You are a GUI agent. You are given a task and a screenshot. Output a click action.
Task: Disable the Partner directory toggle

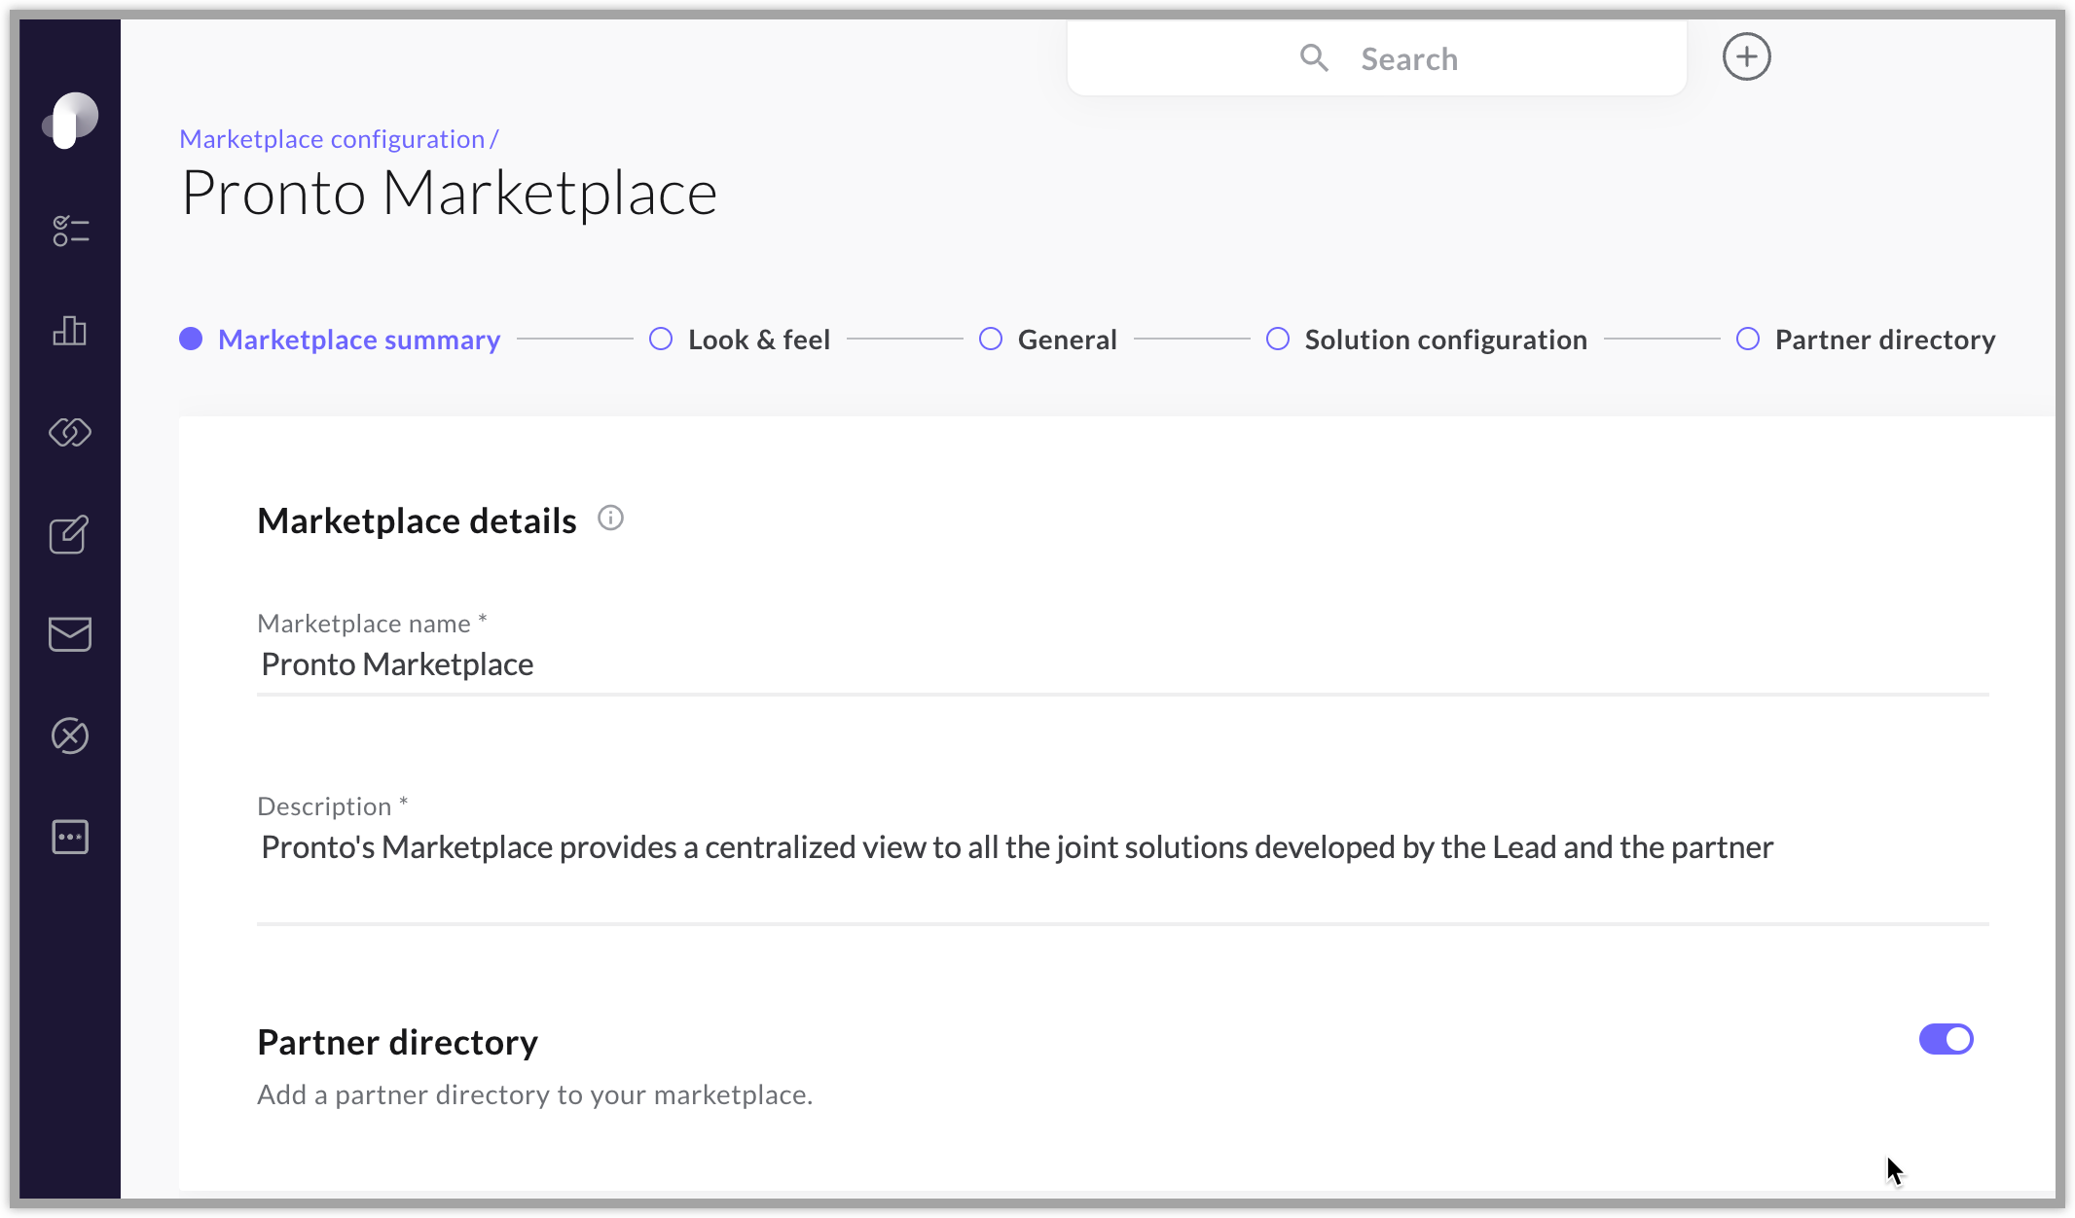1946,1039
